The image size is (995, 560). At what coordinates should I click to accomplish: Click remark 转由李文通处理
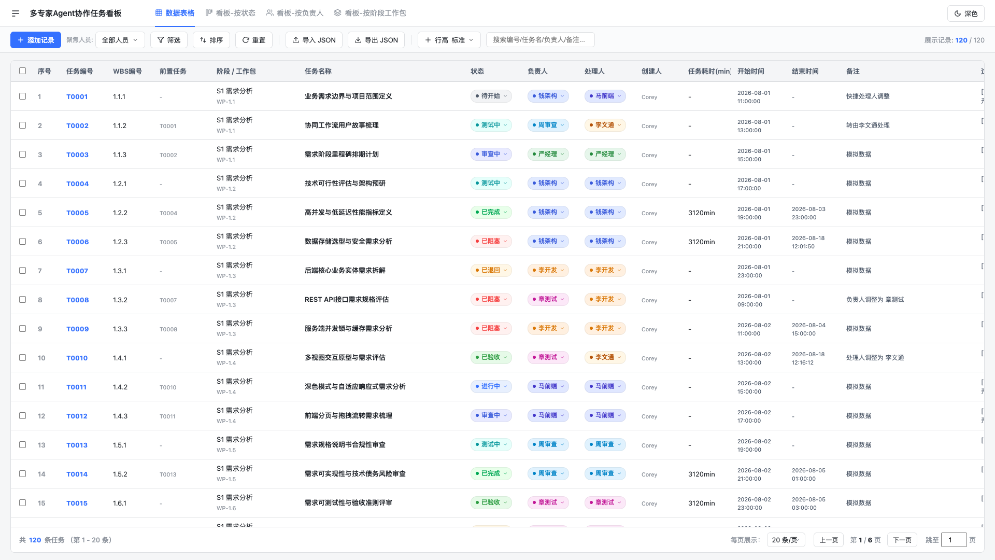tap(868, 125)
